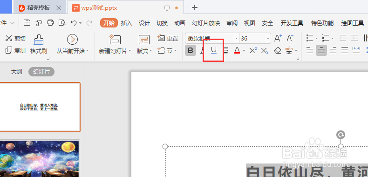Open the 绘图工具 ribbon tab
The width and height of the screenshot is (368, 177).
point(353,23)
